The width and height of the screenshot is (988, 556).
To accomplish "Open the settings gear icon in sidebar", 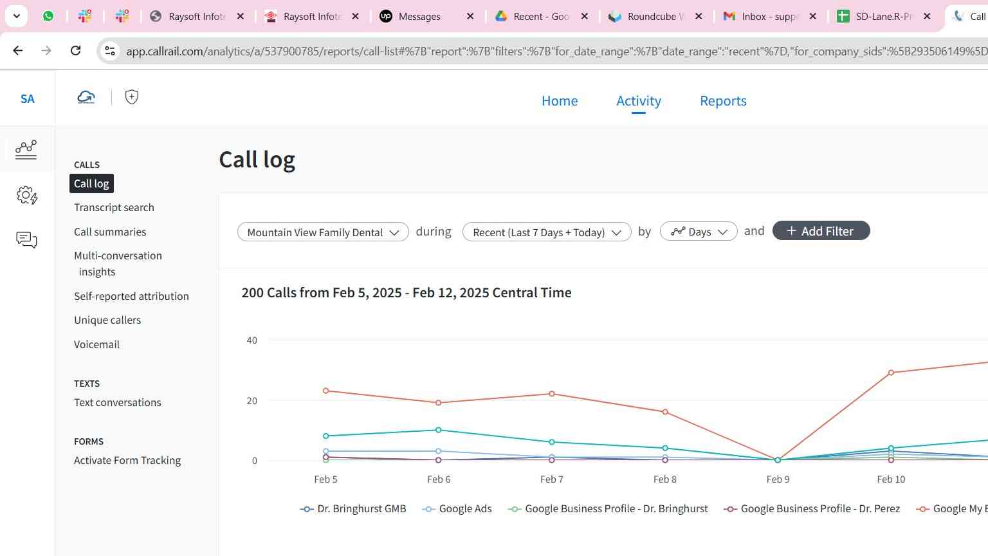I will [26, 195].
